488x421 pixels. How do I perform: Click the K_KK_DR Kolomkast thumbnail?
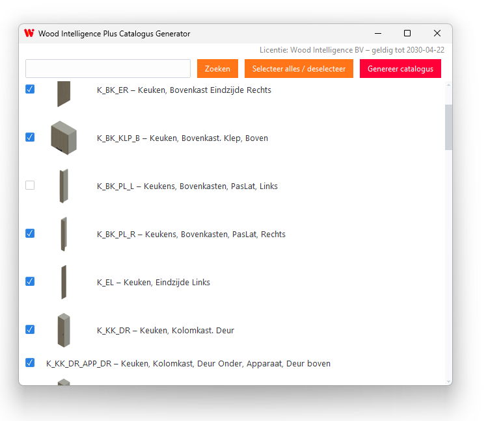pyautogui.click(x=64, y=330)
